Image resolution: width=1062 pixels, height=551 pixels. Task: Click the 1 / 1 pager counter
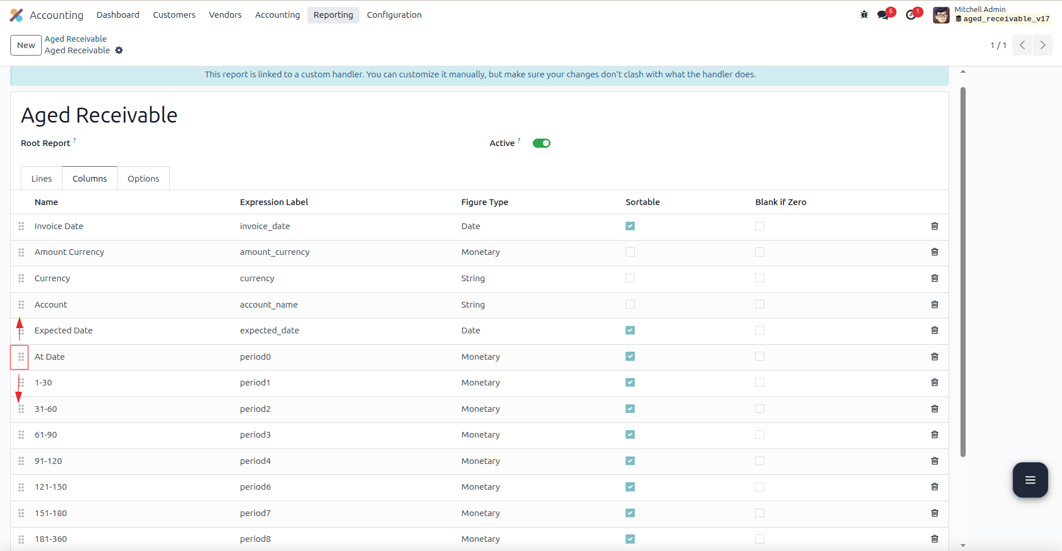click(x=998, y=45)
